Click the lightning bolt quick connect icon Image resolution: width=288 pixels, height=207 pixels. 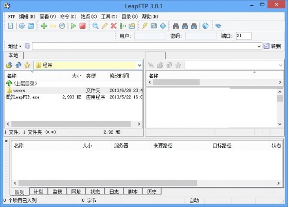click(x=145, y=26)
